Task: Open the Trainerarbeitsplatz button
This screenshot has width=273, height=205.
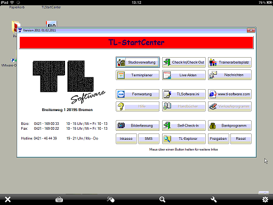Action: pos(230,62)
